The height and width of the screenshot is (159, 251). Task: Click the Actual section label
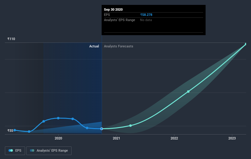click(94, 46)
